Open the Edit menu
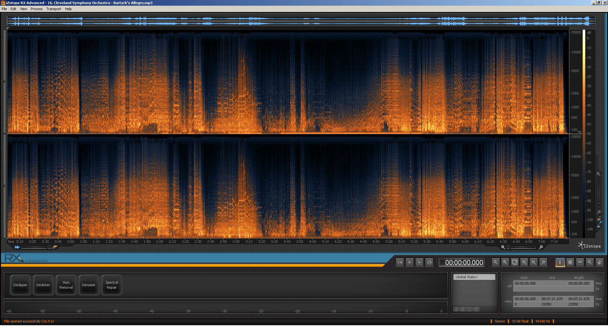The height and width of the screenshot is (326, 608). tap(13, 9)
